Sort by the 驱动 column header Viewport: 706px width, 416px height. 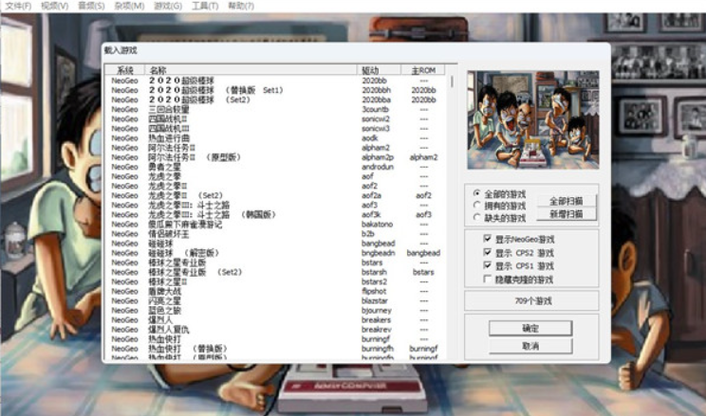tap(379, 70)
